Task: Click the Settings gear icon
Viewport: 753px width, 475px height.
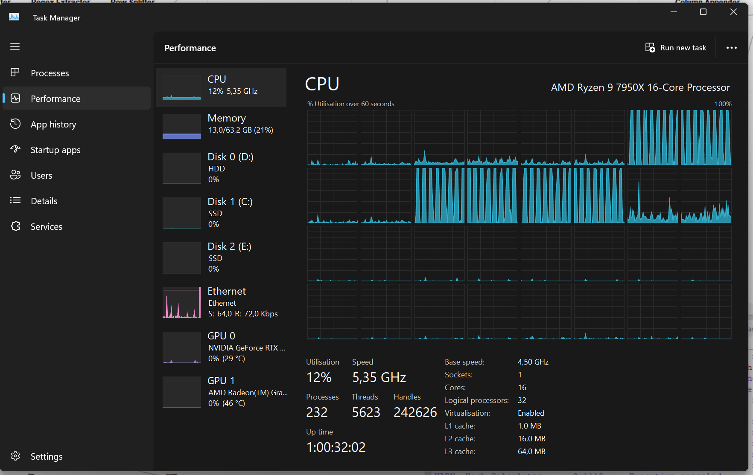Action: coord(15,456)
